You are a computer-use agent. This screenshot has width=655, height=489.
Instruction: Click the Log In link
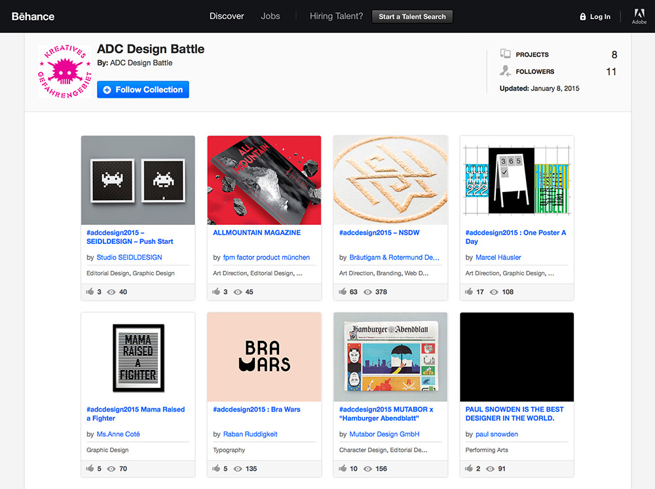pos(600,17)
